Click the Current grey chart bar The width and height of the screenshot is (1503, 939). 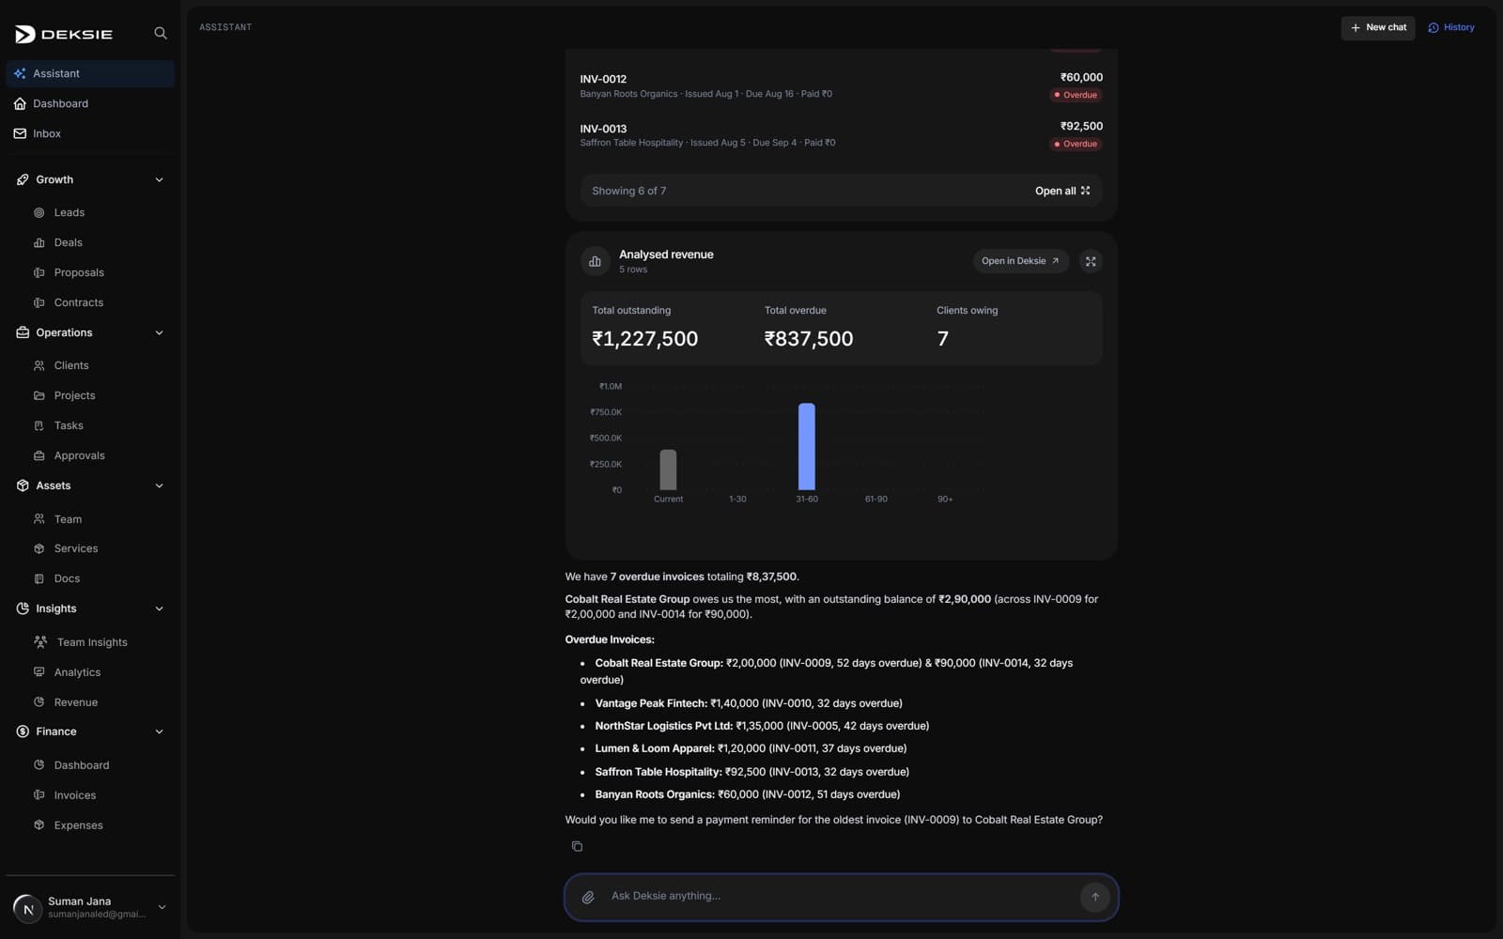click(668, 469)
